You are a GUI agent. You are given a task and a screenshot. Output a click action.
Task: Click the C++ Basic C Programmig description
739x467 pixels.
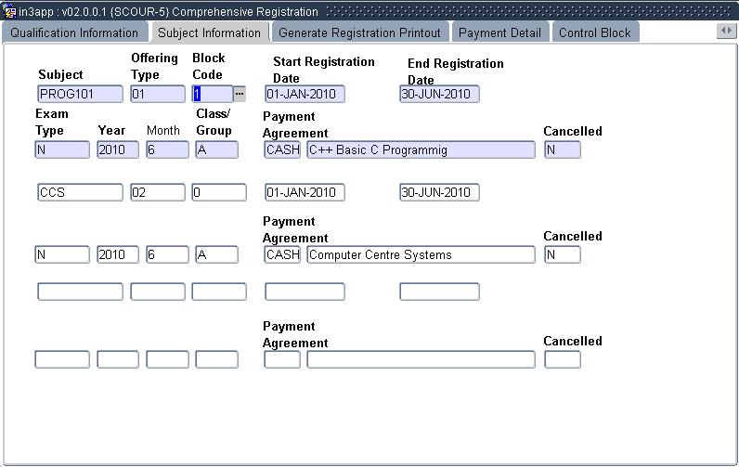[421, 149]
